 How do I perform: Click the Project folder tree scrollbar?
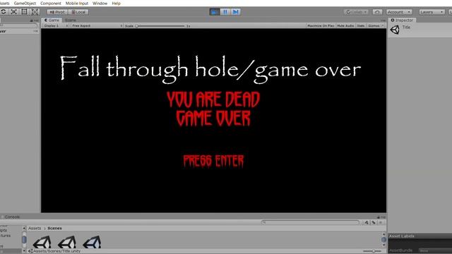click(24, 239)
